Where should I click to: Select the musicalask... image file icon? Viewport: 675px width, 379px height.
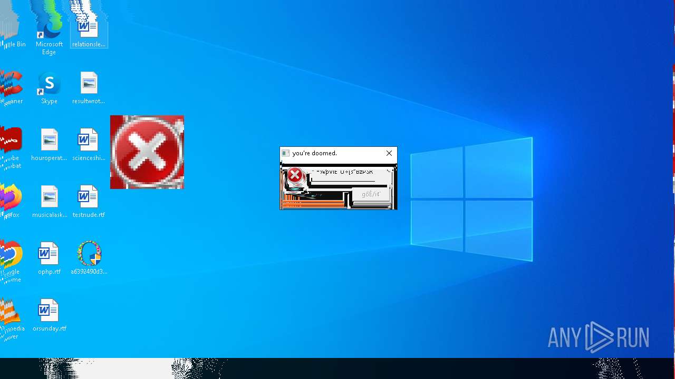(x=49, y=201)
